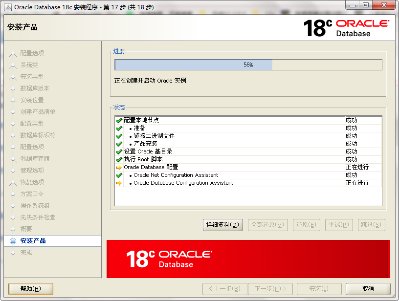Select 数据库存储 step in sidebar
This screenshot has height=301, width=399.
35,159
